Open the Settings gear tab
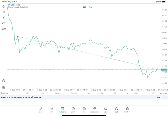This screenshot has height=117, width=168. tap(127, 110)
